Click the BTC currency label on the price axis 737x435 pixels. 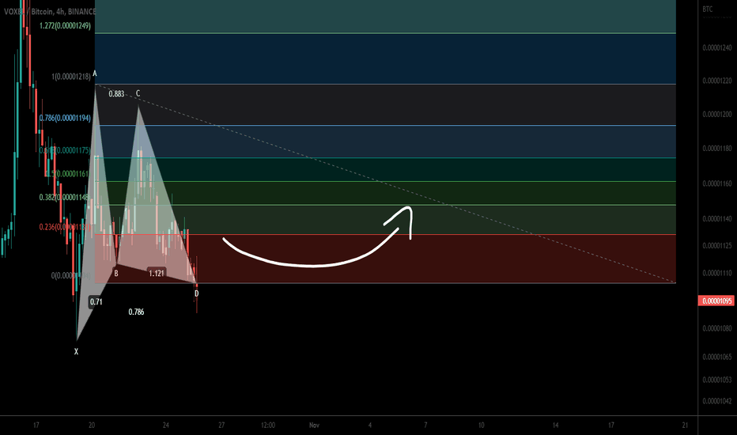[x=708, y=9]
